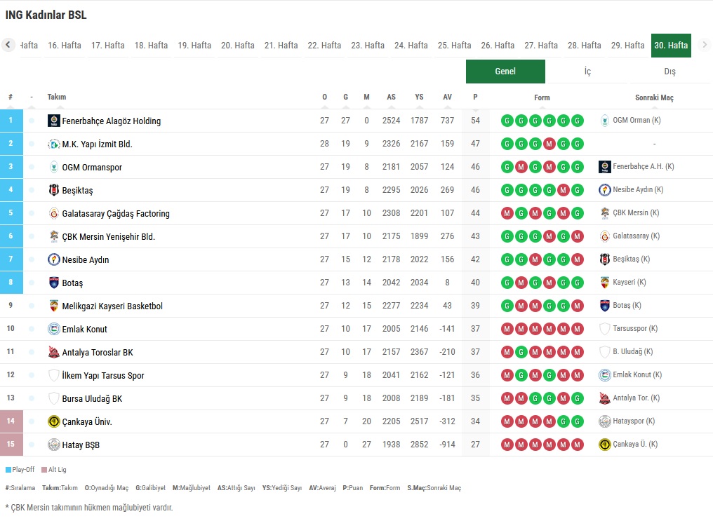This screenshot has width=713, height=521.
Task: Select the 20. Hafta tab
Action: pyautogui.click(x=238, y=46)
